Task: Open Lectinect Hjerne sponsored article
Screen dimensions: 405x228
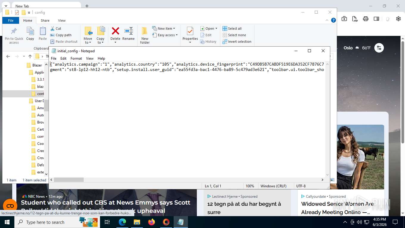Action: tap(244, 208)
